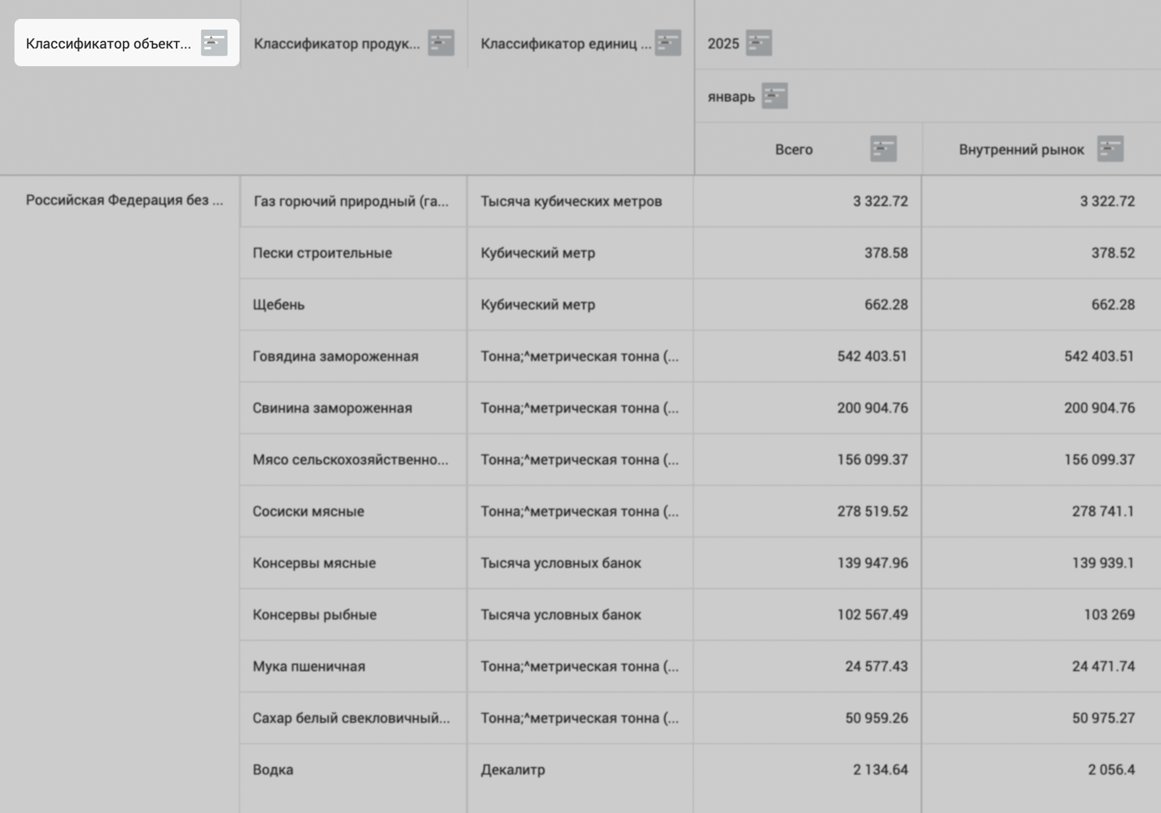Viewport: 1161px width, 813px height.
Task: Click the Консервы рыбные product cell
Action: [315, 614]
